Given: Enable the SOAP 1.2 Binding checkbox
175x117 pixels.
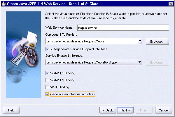Looking at the screenshot, I should 47,80.
